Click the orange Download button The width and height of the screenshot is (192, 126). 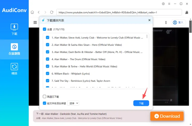[167, 116]
